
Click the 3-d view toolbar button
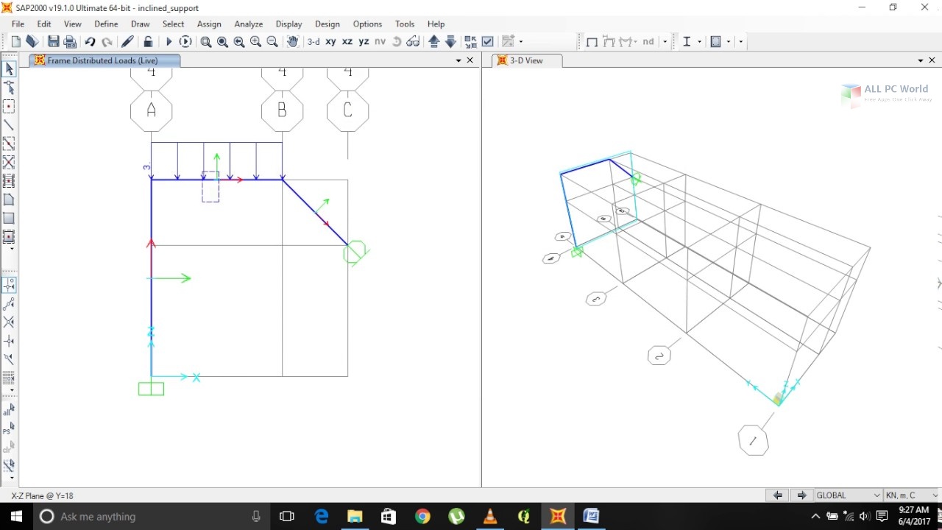point(314,42)
